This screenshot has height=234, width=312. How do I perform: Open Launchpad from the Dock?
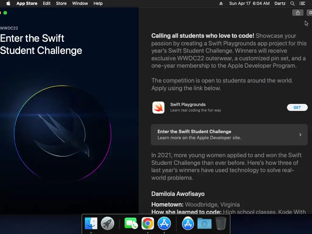(x=108, y=223)
